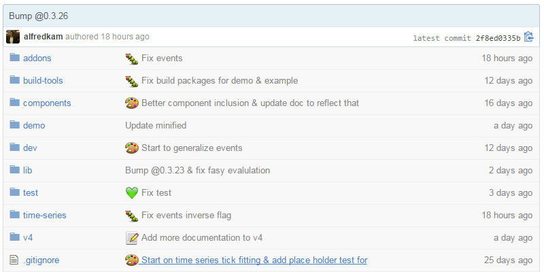View the 'Fix events inverse flag' commit

186,215
